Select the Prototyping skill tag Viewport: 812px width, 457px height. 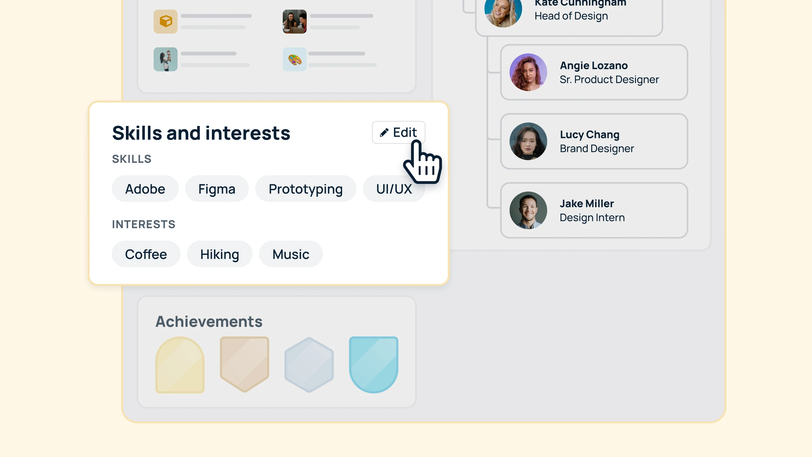click(306, 189)
